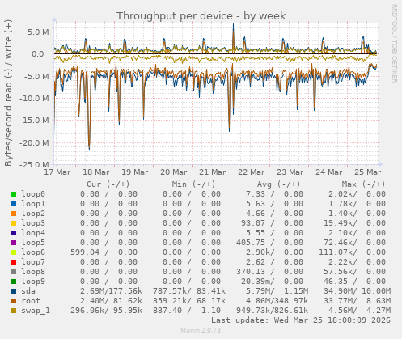The image size is (402, 339).
Task: Select the 'loop8' legend label
Action: [33, 272]
